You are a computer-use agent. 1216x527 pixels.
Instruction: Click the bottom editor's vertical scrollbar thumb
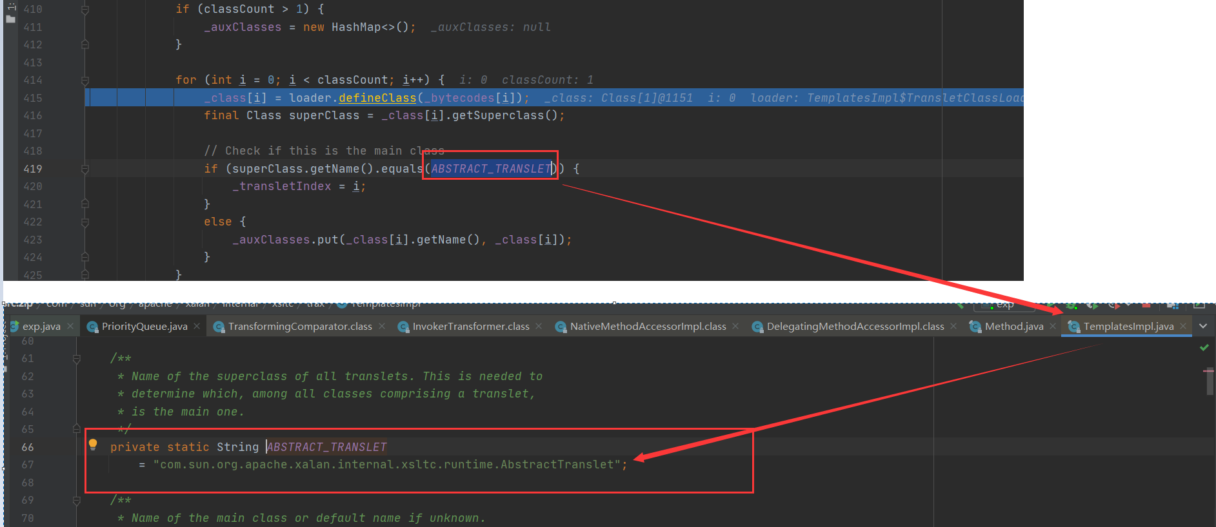click(x=1210, y=381)
